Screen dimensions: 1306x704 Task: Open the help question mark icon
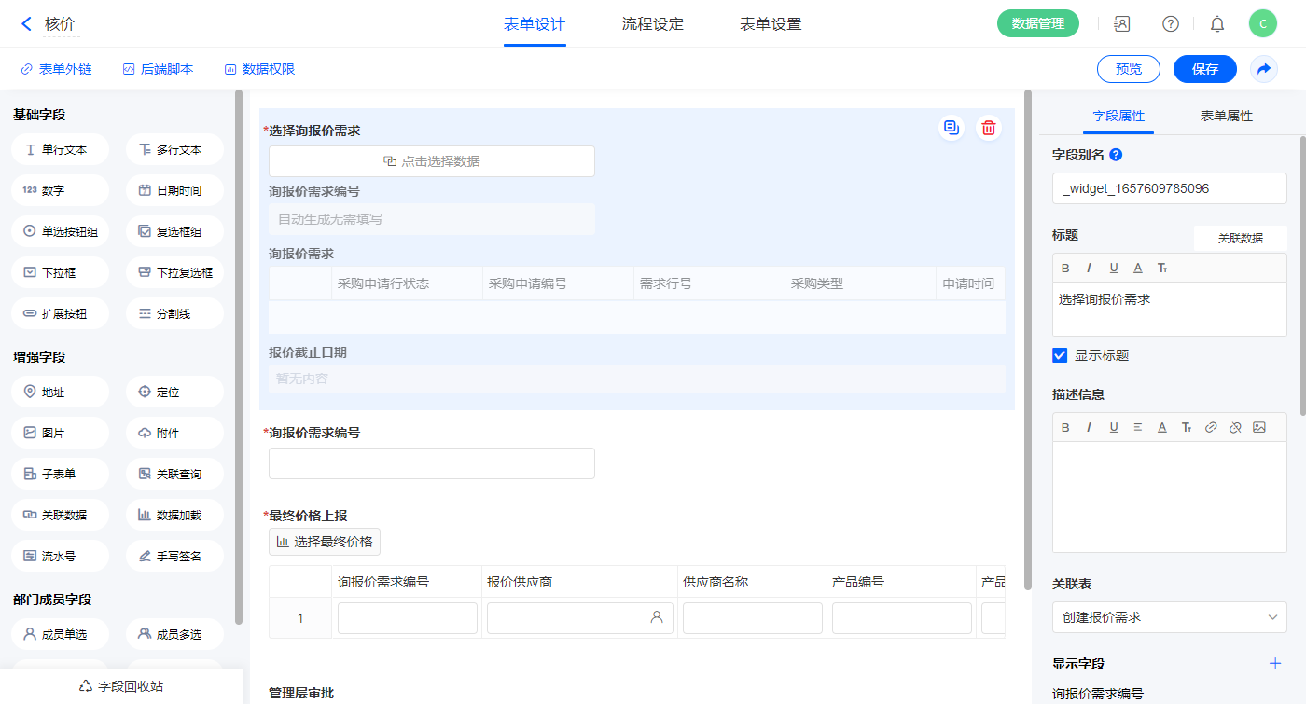[x=1170, y=24]
